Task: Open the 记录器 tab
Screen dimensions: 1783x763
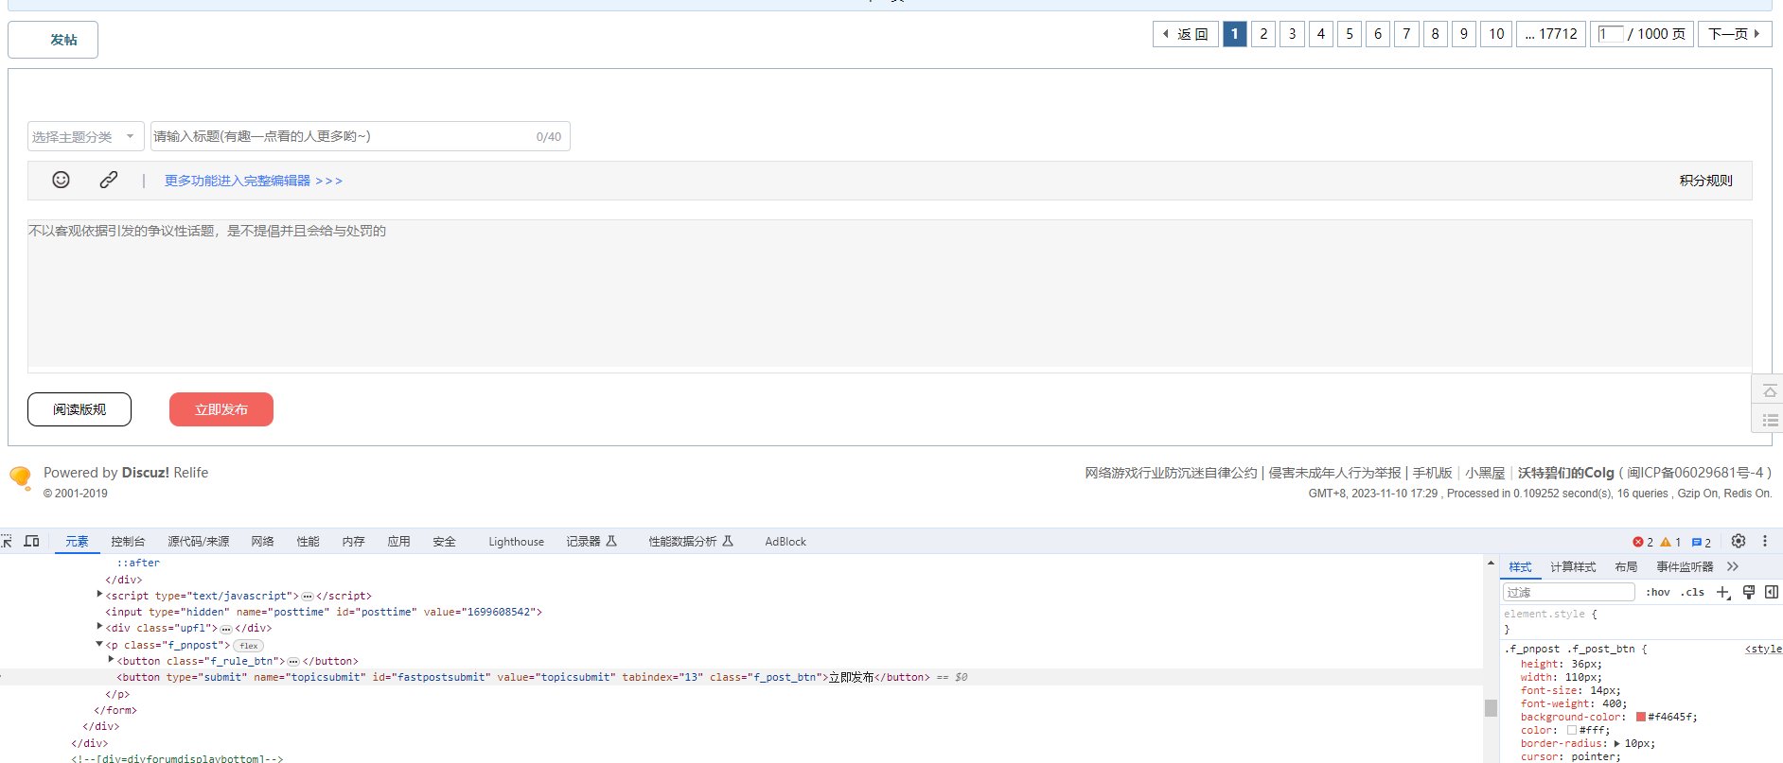Action: [x=591, y=542]
